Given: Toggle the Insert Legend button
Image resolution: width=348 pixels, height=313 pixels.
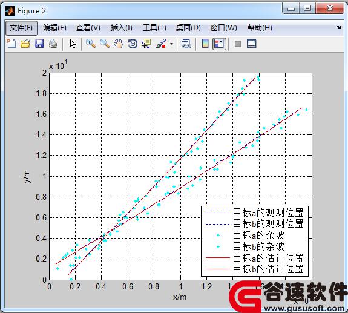Looking at the screenshot, I should (x=219, y=44).
